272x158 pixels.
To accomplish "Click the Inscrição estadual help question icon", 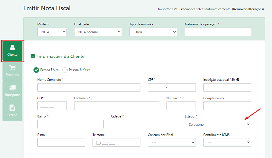I will pos(238,80).
